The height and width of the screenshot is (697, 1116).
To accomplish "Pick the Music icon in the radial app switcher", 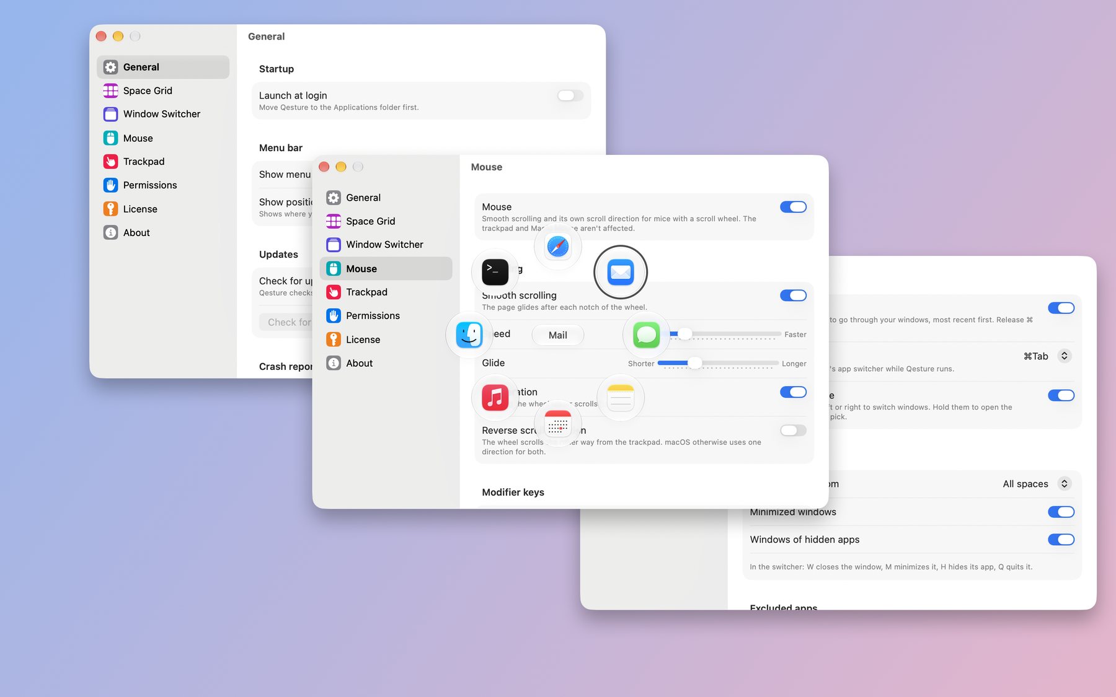I will click(x=495, y=398).
